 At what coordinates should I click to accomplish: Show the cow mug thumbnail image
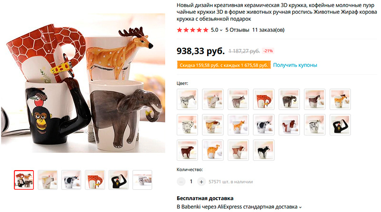point(71,180)
